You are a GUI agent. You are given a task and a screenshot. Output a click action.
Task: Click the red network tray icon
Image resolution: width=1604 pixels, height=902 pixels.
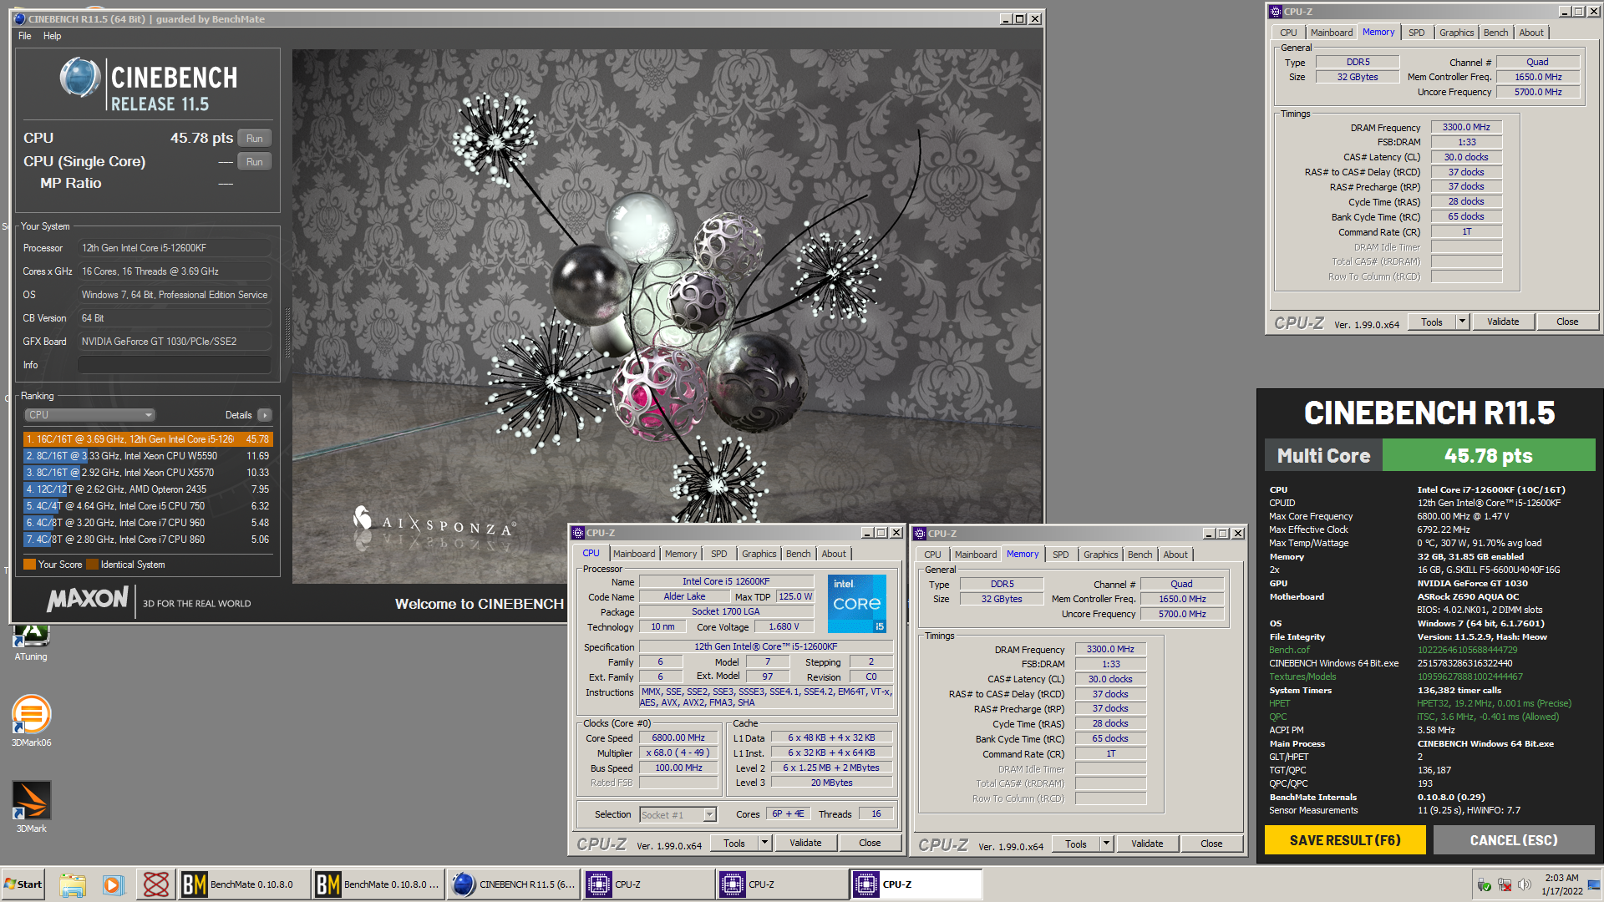click(1505, 884)
